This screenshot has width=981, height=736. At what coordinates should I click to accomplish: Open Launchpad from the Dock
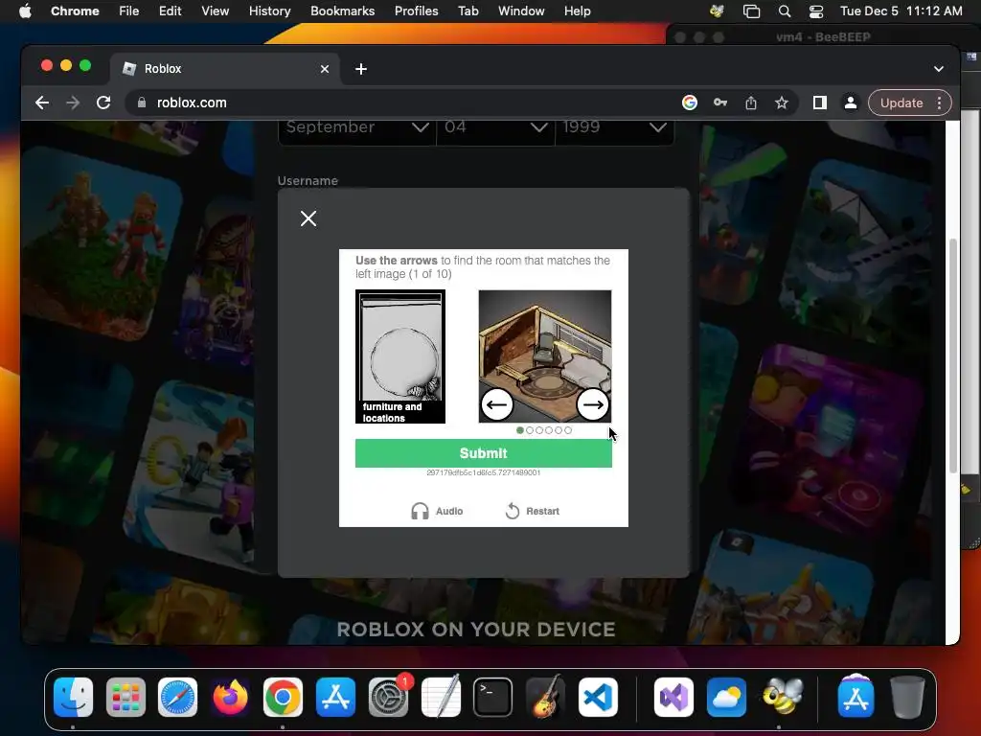click(125, 697)
